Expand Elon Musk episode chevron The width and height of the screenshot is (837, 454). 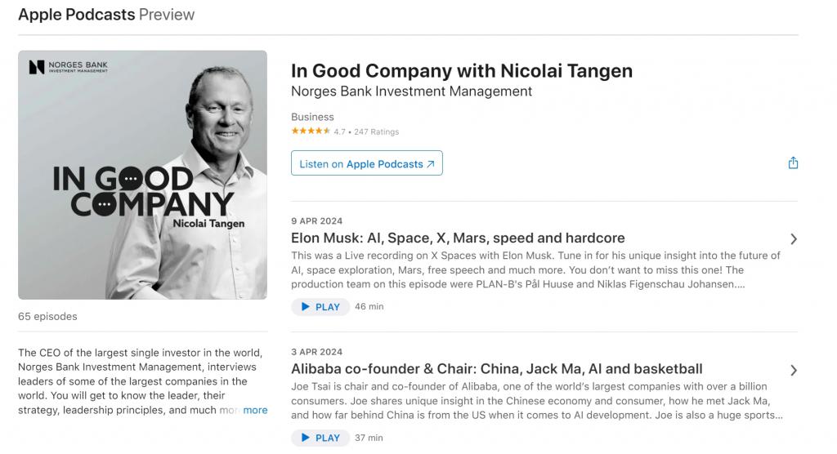tap(794, 239)
